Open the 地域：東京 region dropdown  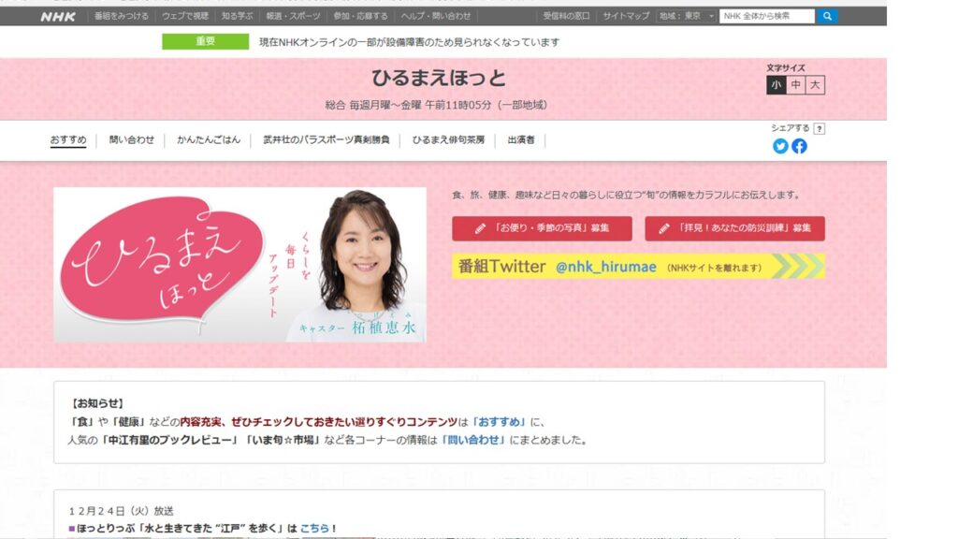[x=686, y=16]
